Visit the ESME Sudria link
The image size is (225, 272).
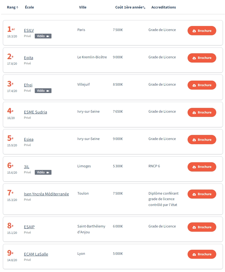tap(35, 112)
